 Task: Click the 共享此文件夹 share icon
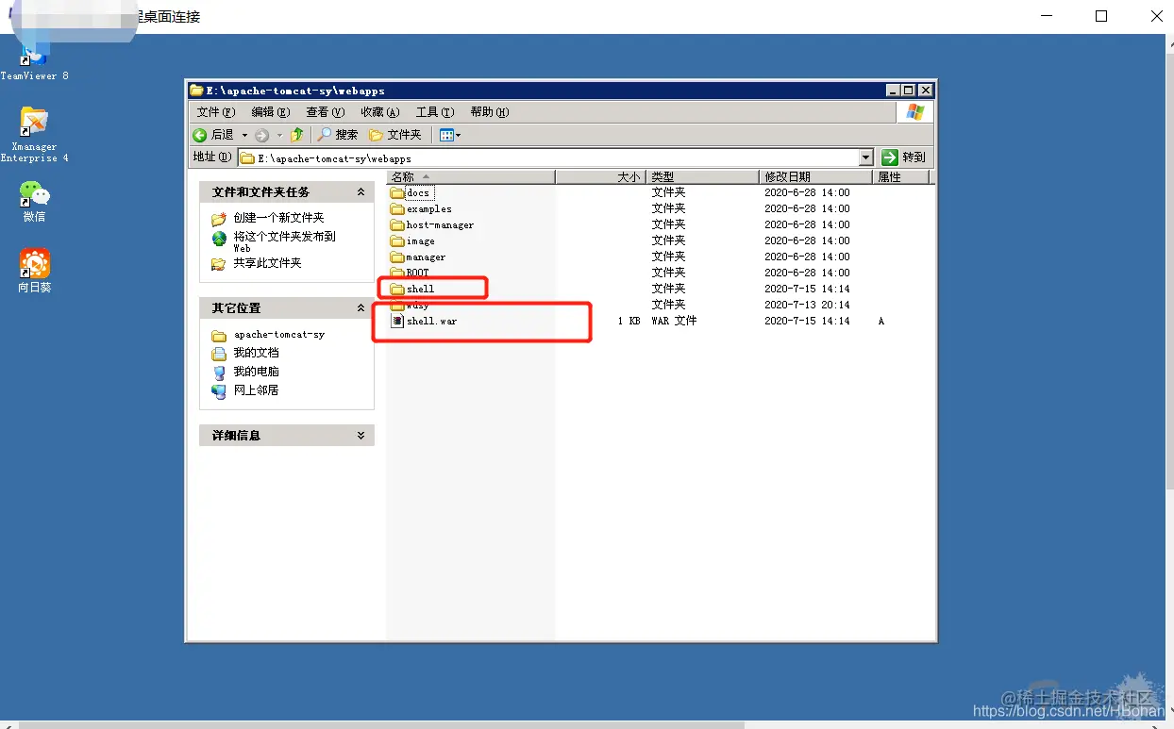[x=219, y=264]
